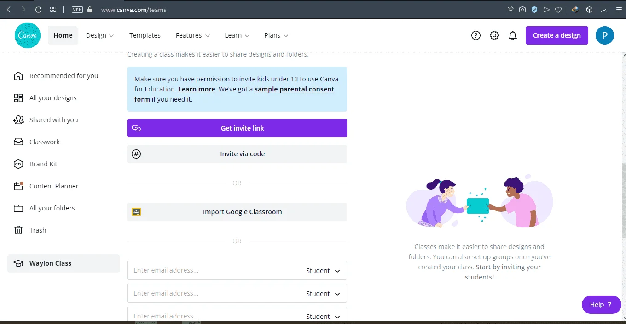Open browser speed dial grid icon
The height and width of the screenshot is (324, 626).
53,9
